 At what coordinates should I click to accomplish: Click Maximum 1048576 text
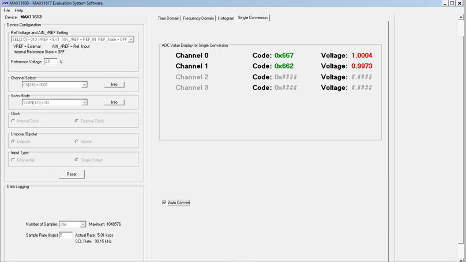click(x=105, y=225)
